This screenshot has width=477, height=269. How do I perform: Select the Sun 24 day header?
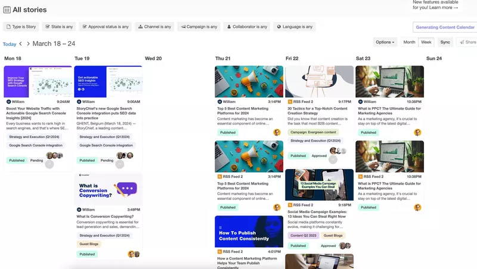click(434, 58)
